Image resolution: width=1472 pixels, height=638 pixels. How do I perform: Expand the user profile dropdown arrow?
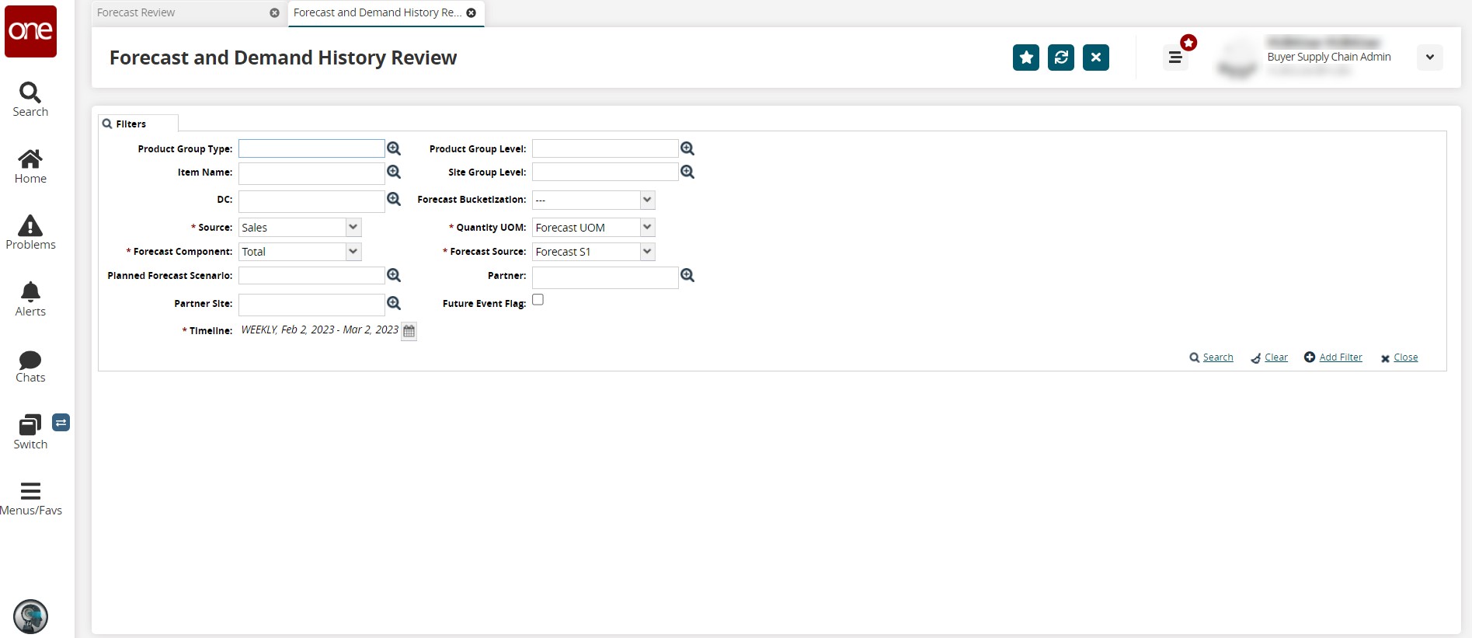click(1430, 58)
